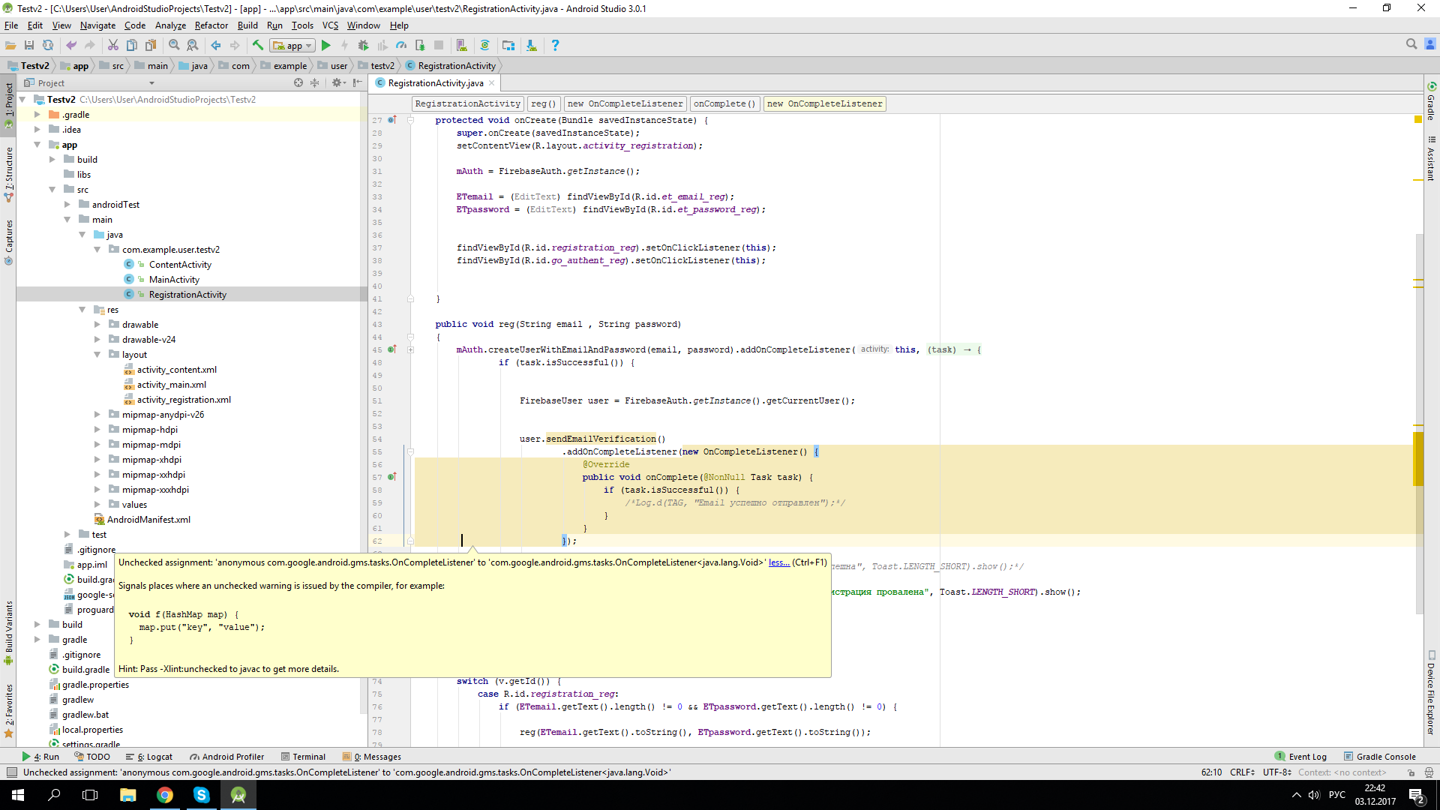Collapse the res folder node

point(82,310)
